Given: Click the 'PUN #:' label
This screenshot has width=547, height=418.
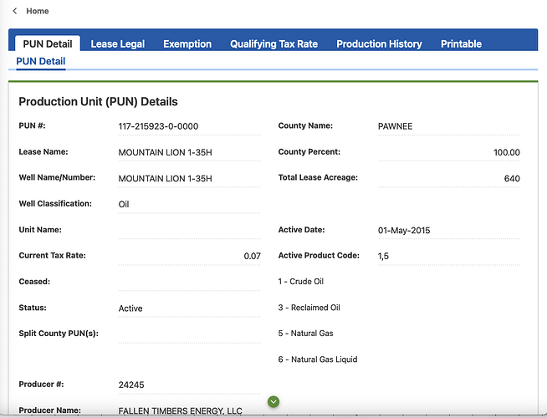Looking at the screenshot, I should [32, 126].
